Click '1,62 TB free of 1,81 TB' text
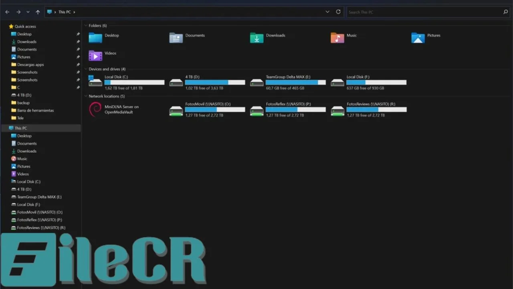The height and width of the screenshot is (289, 513). pyautogui.click(x=123, y=88)
